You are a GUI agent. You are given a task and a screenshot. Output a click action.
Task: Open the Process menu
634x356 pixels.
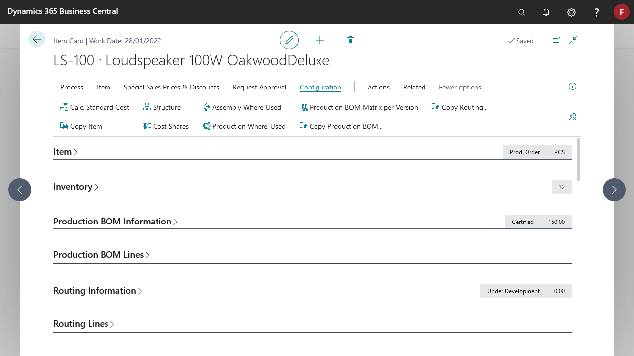pyautogui.click(x=72, y=87)
